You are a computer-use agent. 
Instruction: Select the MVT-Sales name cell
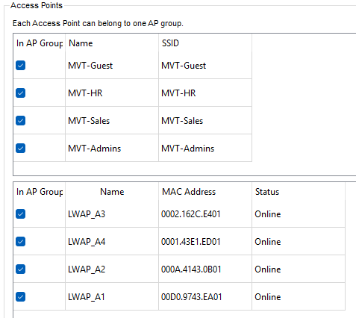(x=112, y=121)
